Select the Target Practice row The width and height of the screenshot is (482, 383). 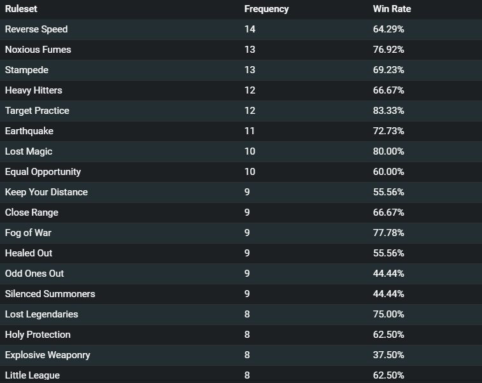point(241,111)
